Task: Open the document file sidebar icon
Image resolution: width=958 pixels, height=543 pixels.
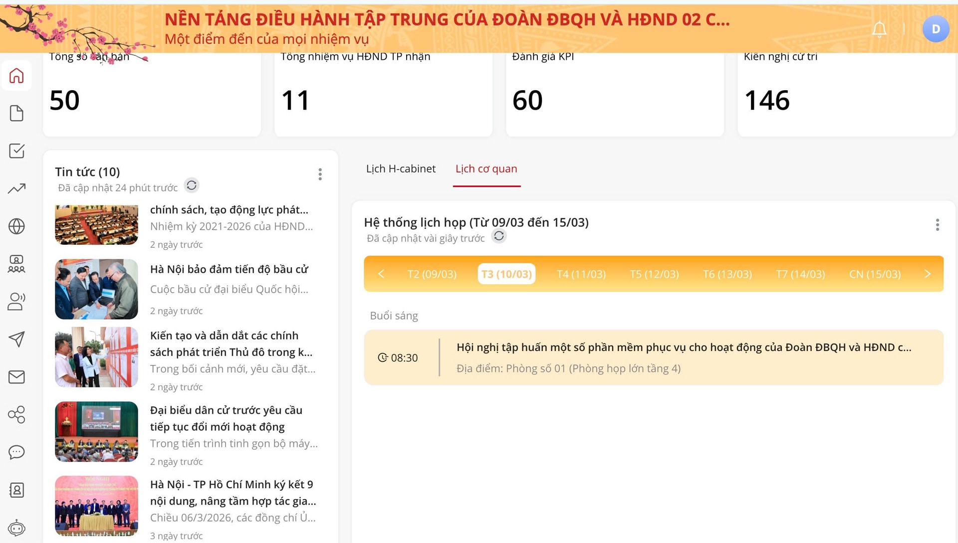Action: 16,113
